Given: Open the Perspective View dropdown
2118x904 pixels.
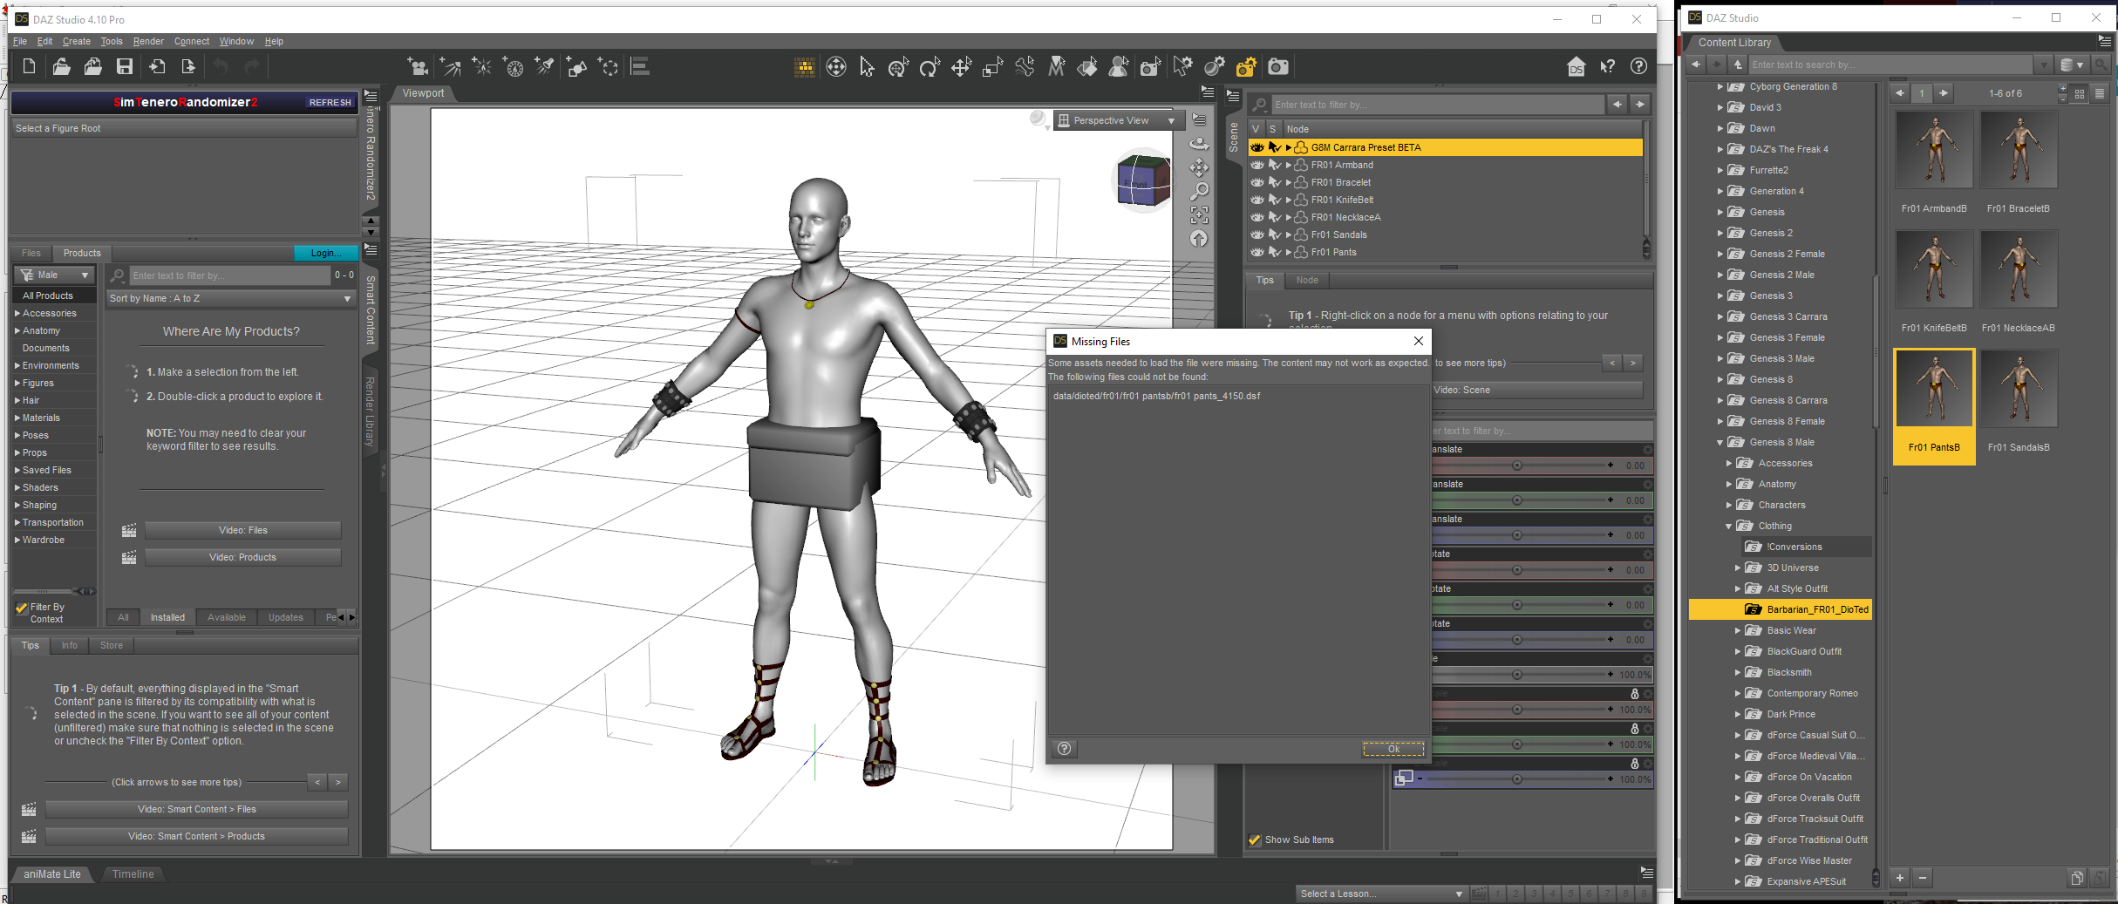Looking at the screenshot, I should tap(1116, 120).
